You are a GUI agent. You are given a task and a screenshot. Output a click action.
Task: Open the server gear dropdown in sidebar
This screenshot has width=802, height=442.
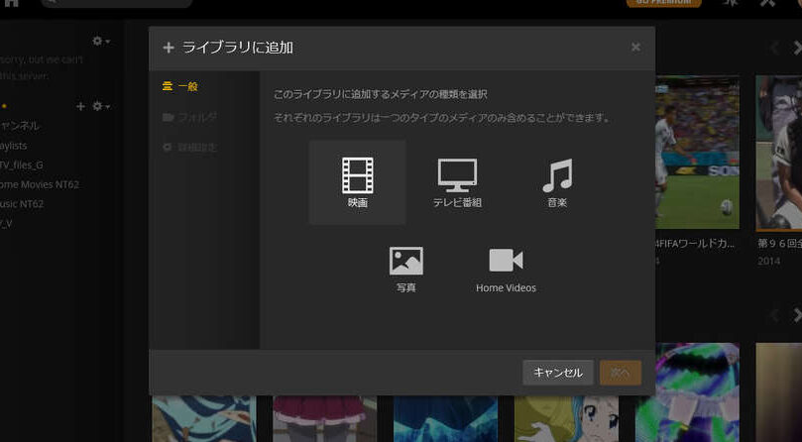click(100, 42)
